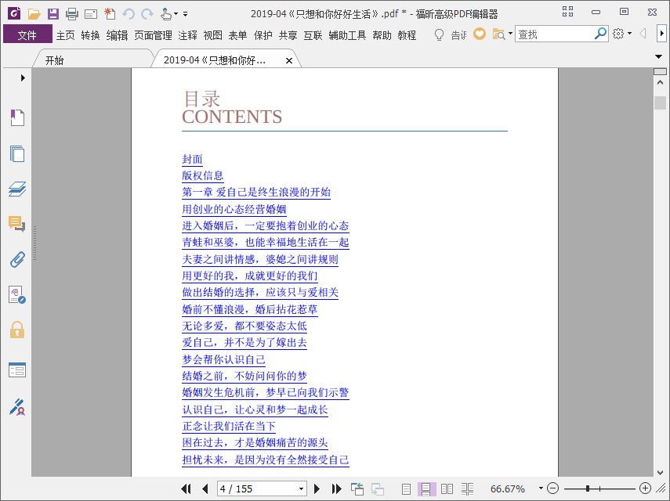
Task: Open the Comments panel icon
Action: [x=17, y=224]
